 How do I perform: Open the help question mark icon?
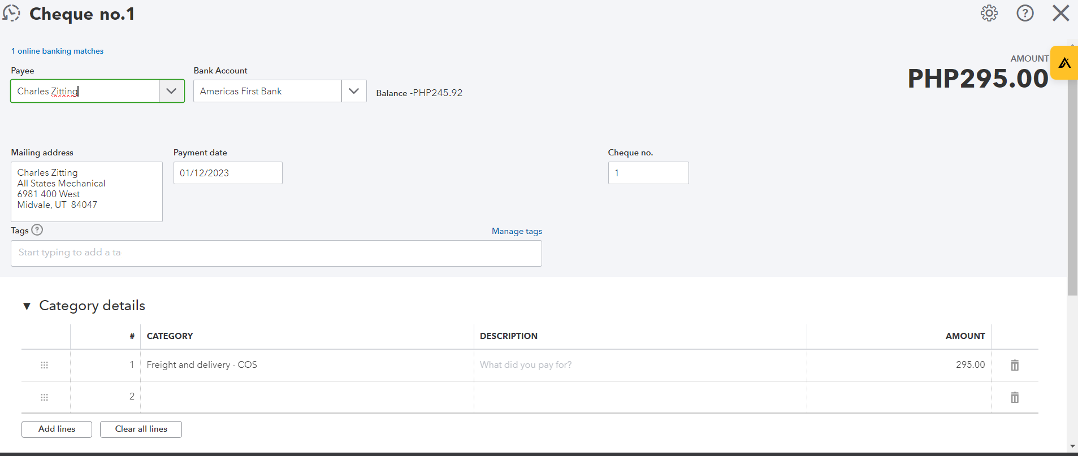(x=1025, y=13)
